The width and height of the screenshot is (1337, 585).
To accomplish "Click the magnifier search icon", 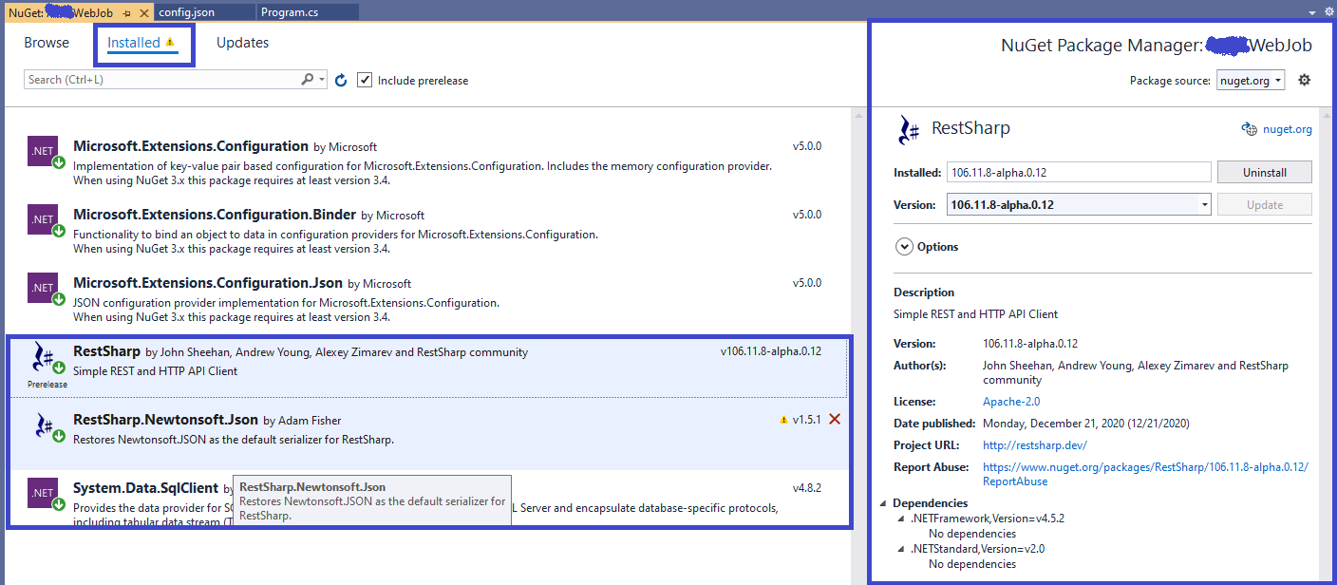I will [307, 80].
